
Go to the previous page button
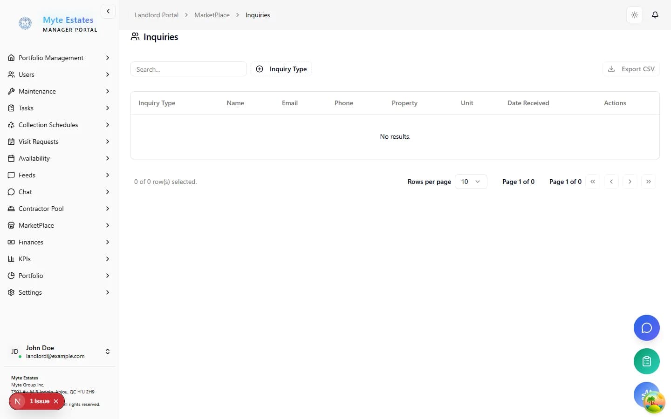tap(611, 182)
